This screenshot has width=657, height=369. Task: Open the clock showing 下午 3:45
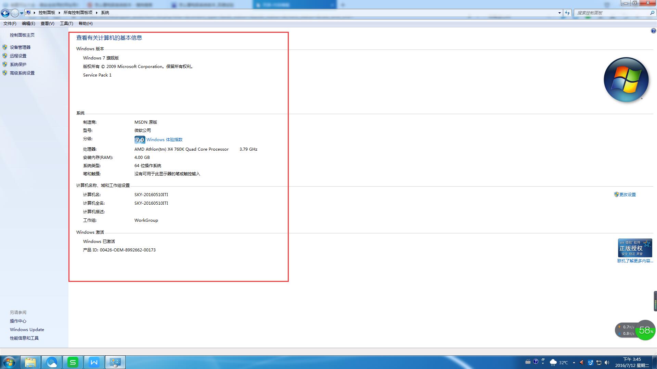(632, 362)
